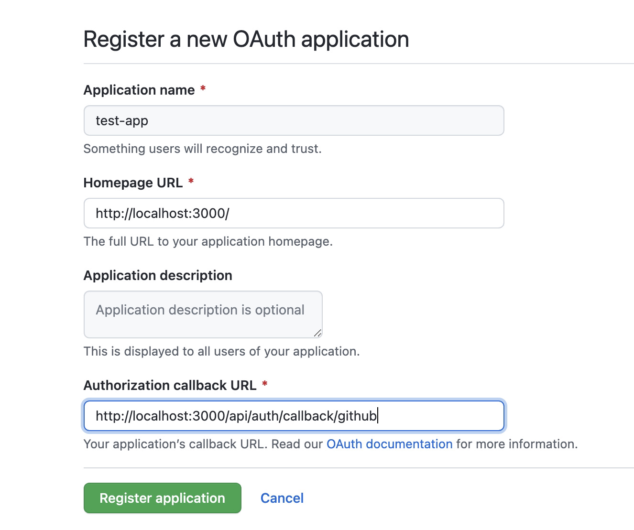This screenshot has width=634, height=530.
Task: Focus the Homepage URL text field
Action: [294, 213]
